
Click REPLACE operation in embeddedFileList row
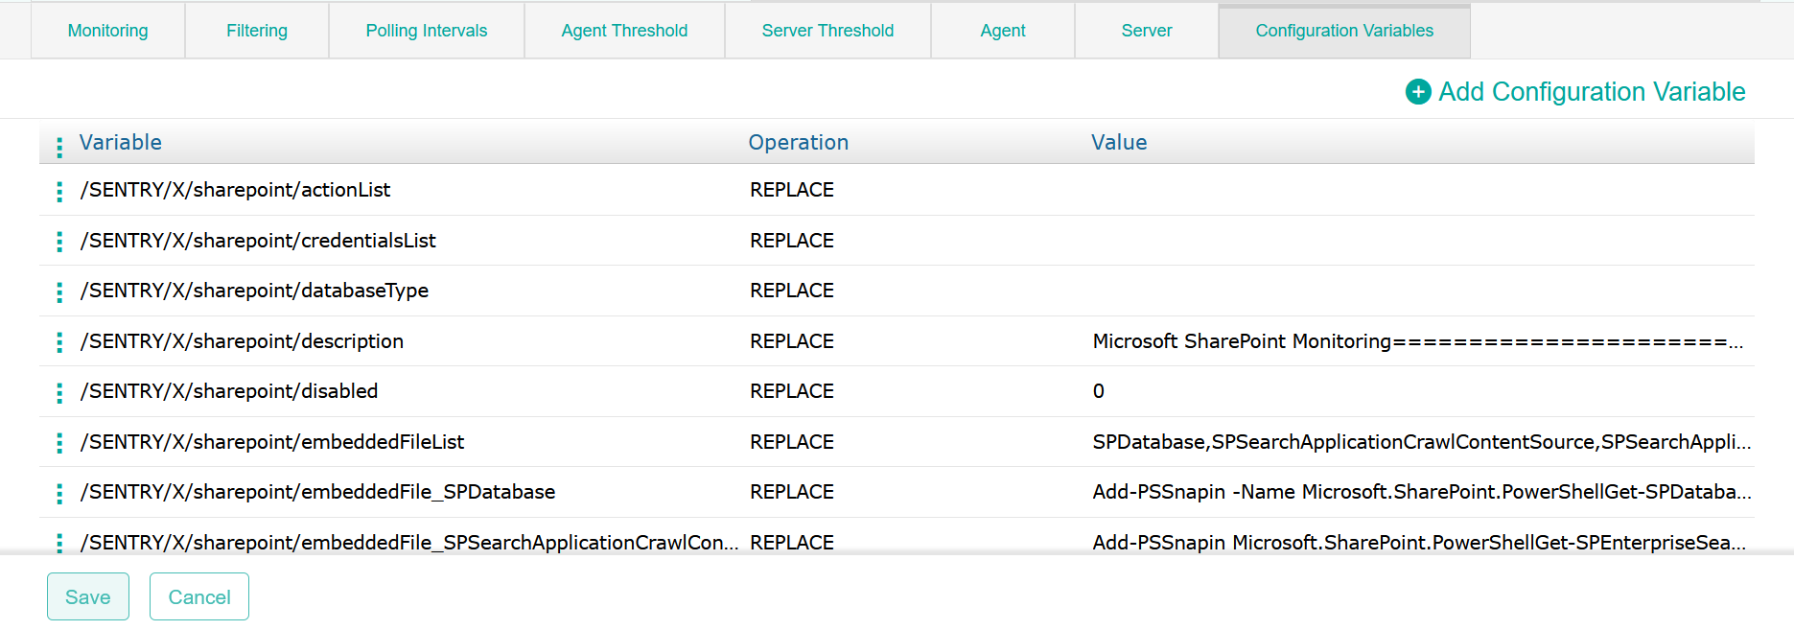pyautogui.click(x=792, y=442)
